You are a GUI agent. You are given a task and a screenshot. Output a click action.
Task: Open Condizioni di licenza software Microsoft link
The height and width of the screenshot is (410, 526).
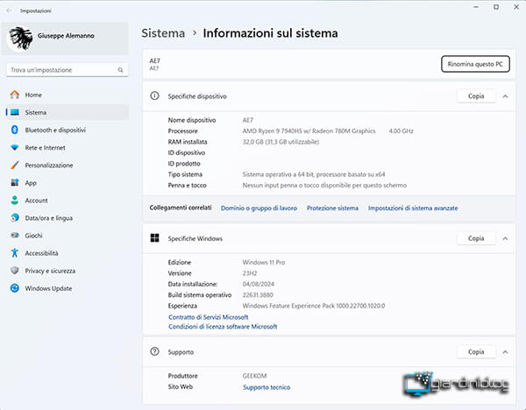tap(223, 327)
